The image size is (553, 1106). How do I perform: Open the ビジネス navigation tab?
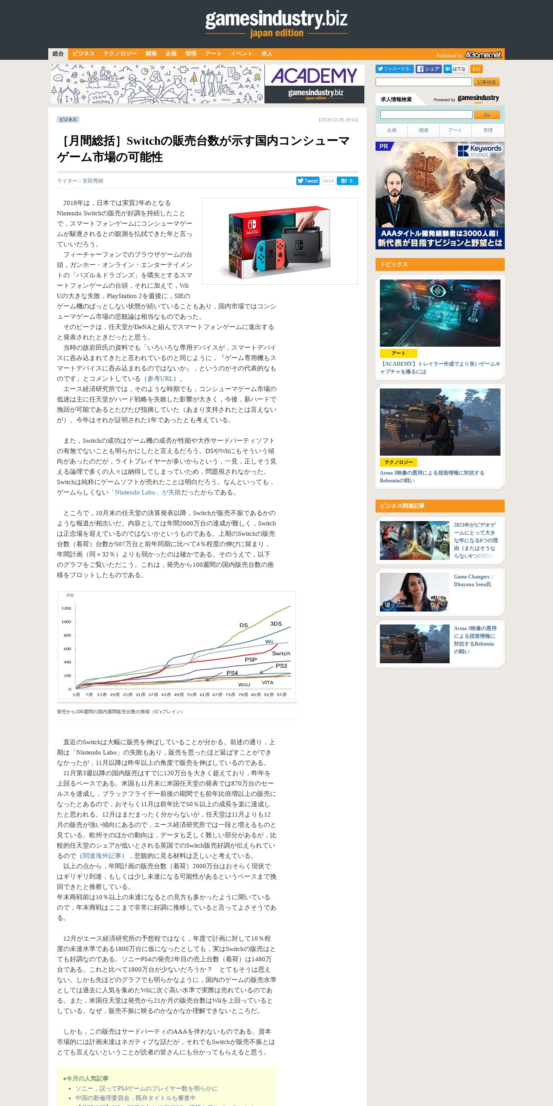83,54
